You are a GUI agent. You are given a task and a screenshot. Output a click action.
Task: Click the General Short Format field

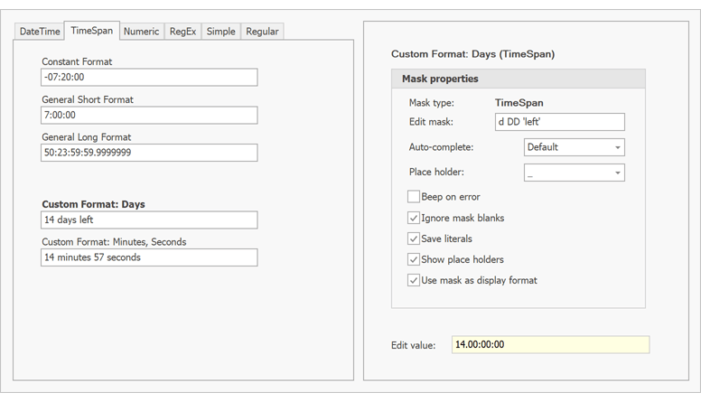coord(149,116)
